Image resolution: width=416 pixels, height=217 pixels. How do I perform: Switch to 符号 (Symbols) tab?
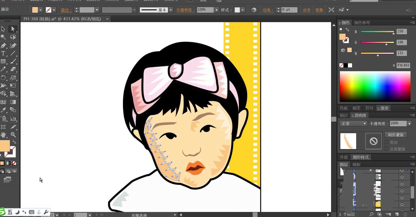(369, 108)
